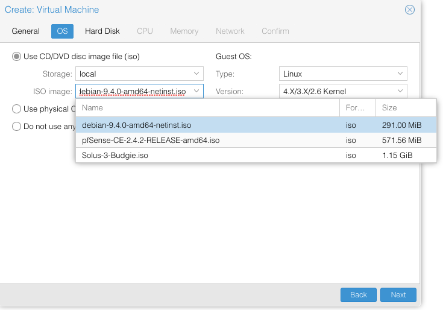
Task: Pick the Solus-3-Budgie.iso image
Action: coord(115,156)
